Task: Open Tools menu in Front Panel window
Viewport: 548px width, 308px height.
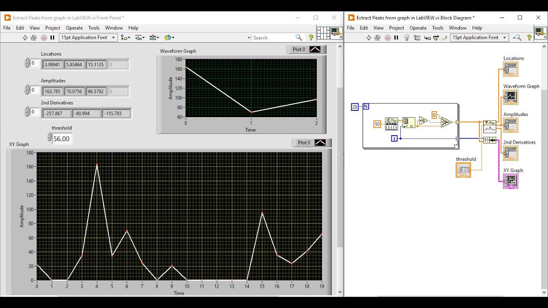Action: (94, 28)
